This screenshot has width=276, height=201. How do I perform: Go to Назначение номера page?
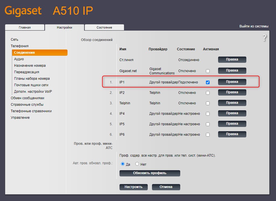[30, 66]
